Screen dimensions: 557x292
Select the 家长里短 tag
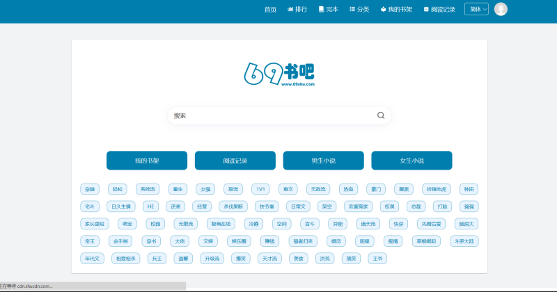point(95,224)
